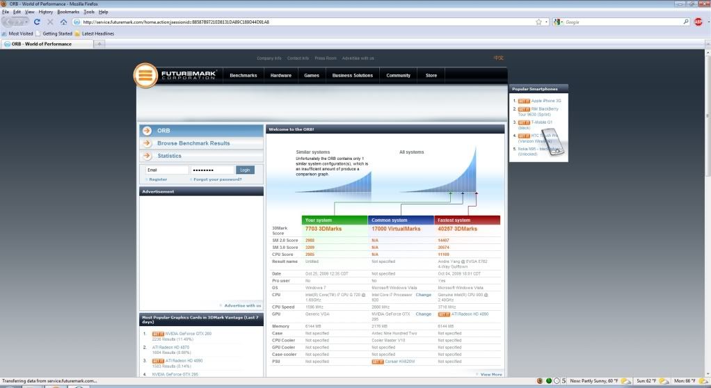Open the Getting Started bookmark

coord(54,33)
